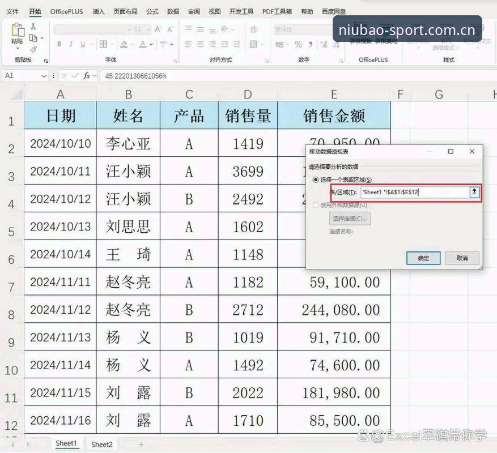Open the Phonetic Guide (wén) dropdown arrow
Screen dimensions: 497x453
[x=172, y=44]
